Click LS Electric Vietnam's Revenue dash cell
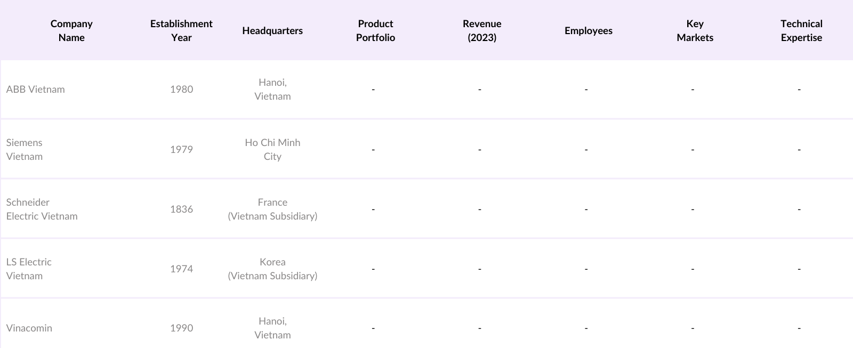 point(480,269)
